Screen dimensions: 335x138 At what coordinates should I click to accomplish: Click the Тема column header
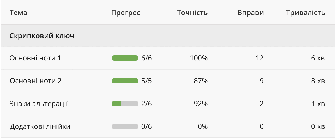[x=19, y=13]
